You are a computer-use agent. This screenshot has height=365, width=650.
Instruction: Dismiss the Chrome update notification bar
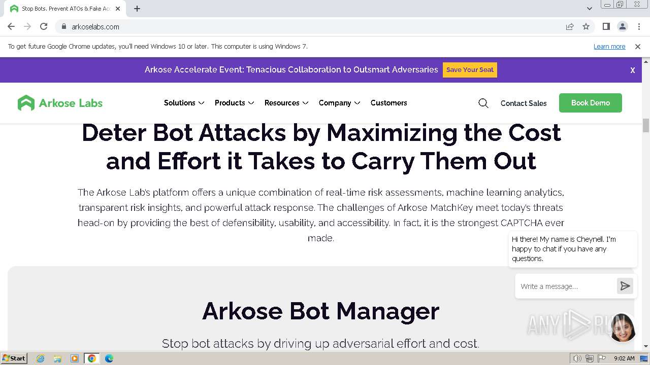(x=638, y=46)
